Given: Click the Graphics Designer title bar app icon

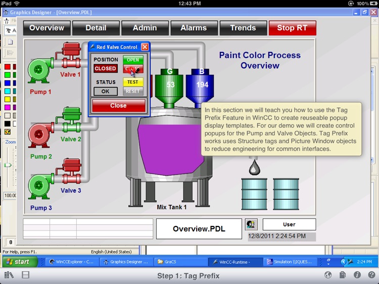Looking at the screenshot, I should tap(6, 12).
